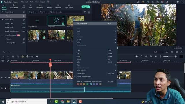
Task: Click the render preview play-circle icon
Action: [x=136, y=57]
